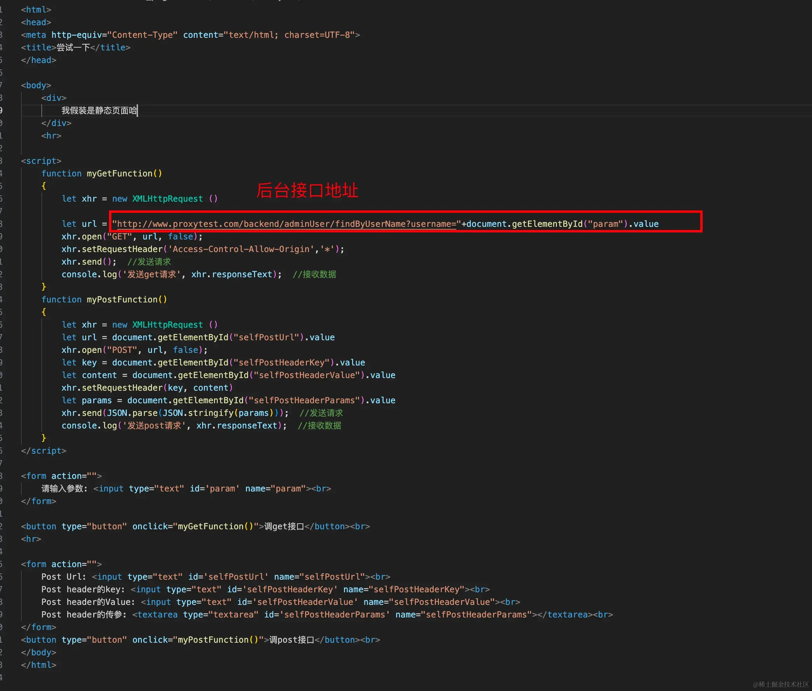812x691 pixels.
Task: Place cursor on title text 尝试一下
Action: tap(73, 47)
